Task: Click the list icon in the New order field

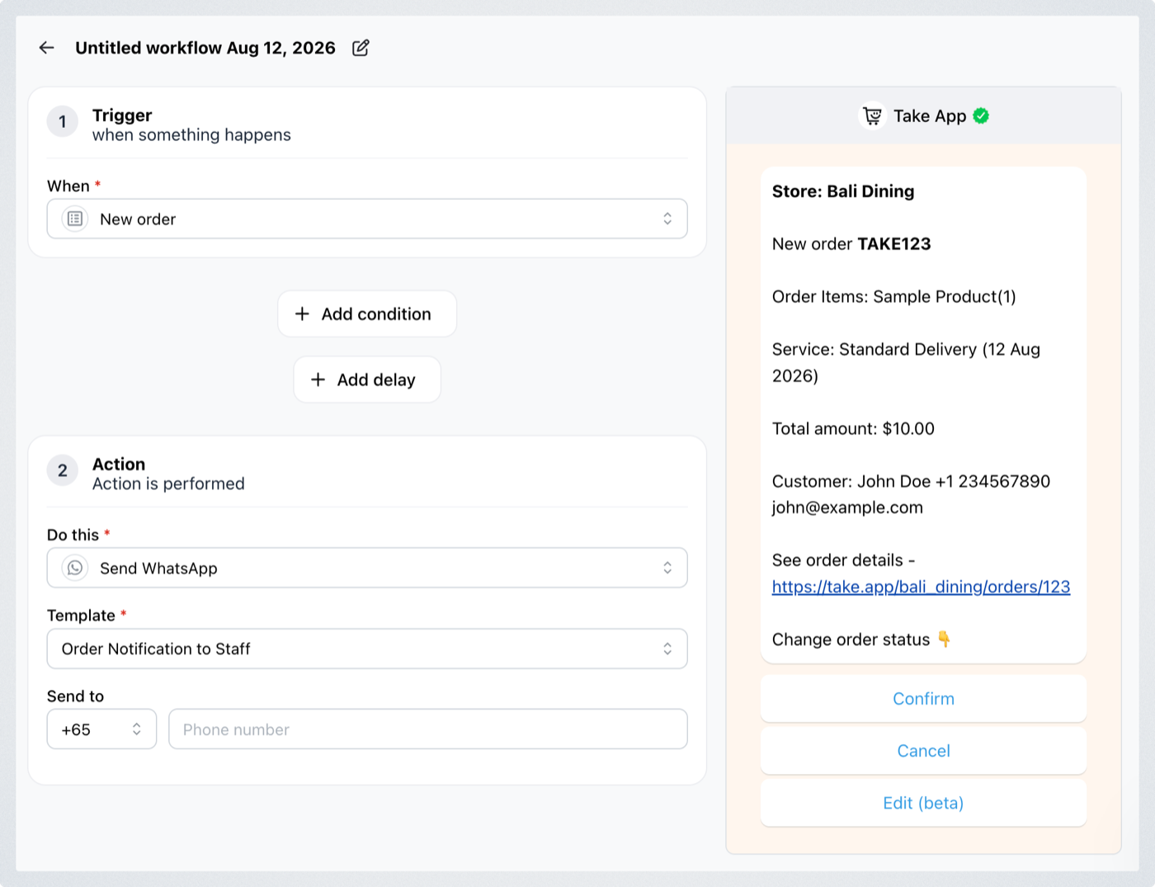Action: click(75, 219)
